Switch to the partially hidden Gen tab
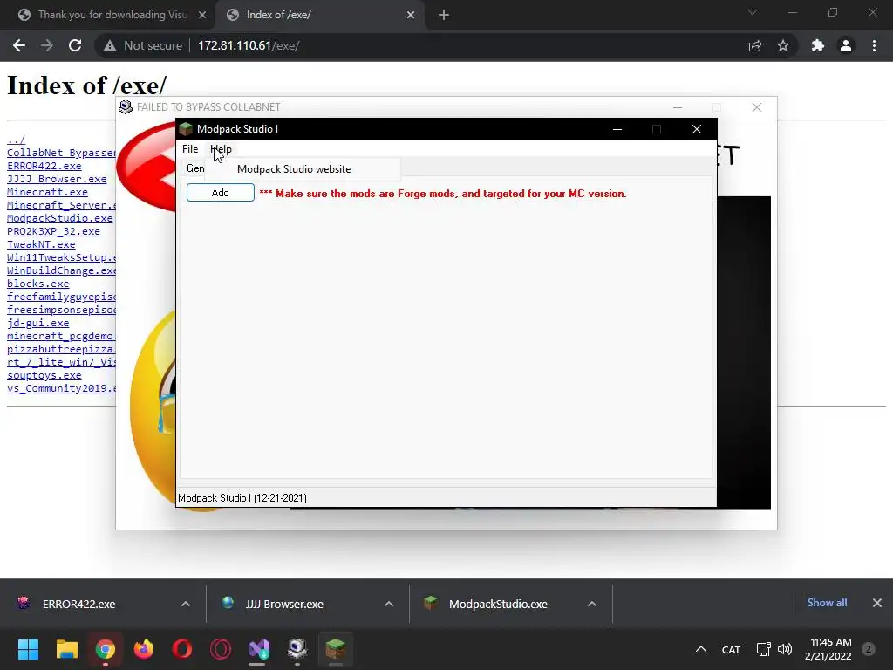 (194, 168)
